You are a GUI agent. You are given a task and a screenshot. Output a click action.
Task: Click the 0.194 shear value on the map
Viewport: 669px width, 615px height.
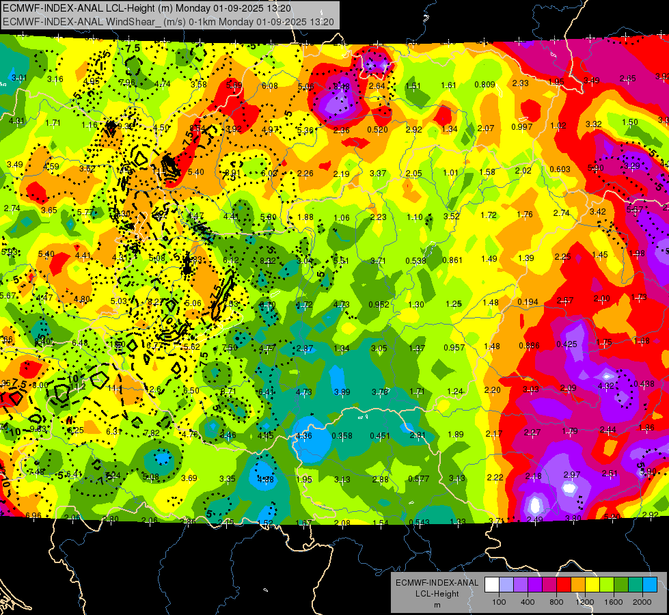pos(528,302)
